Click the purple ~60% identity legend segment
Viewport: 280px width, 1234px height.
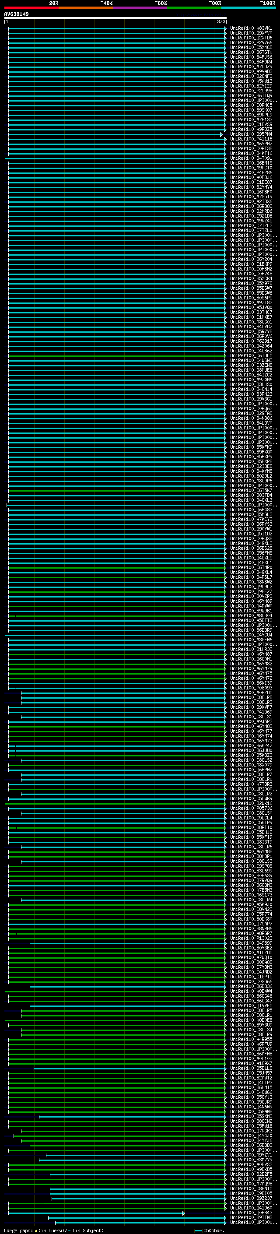pyautogui.click(x=140, y=8)
